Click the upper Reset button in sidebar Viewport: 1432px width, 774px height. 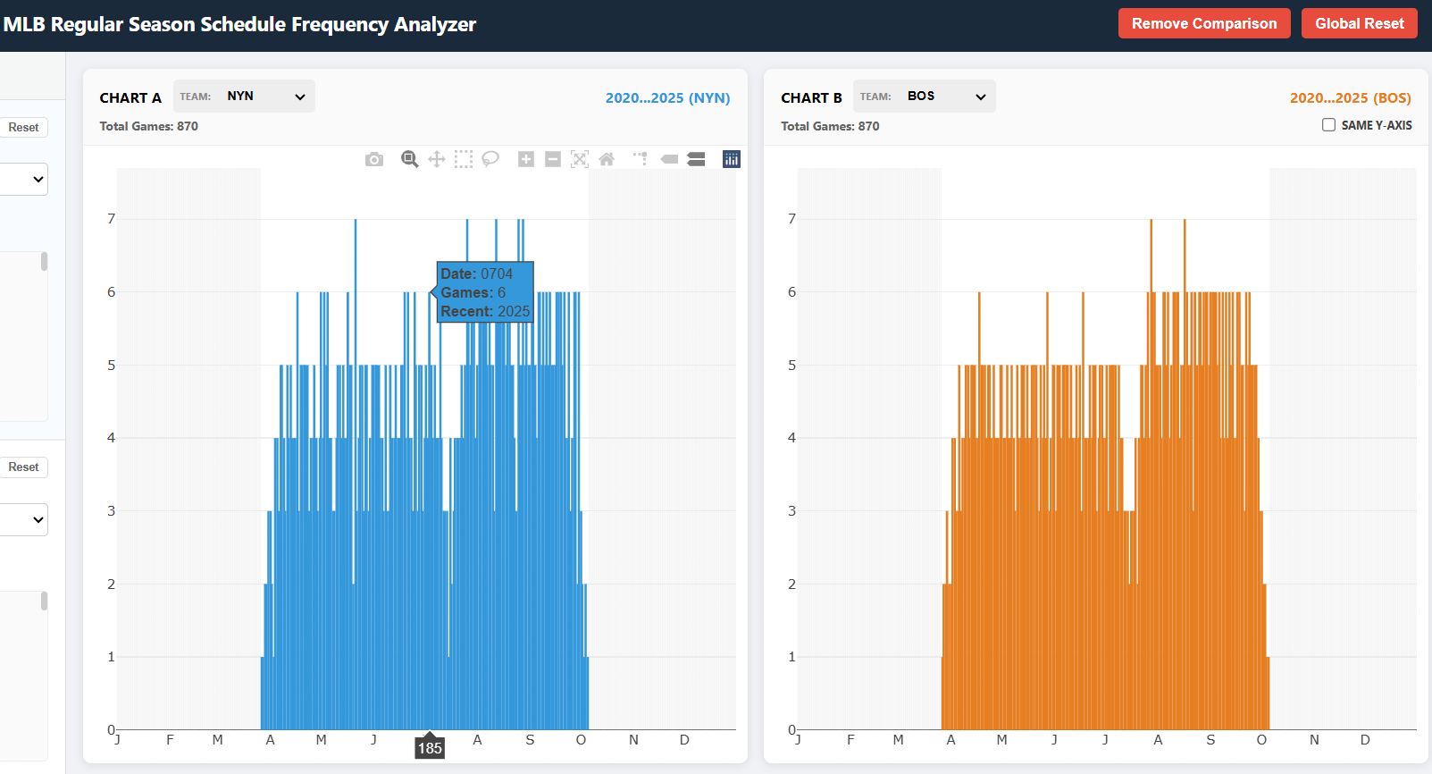click(x=23, y=128)
